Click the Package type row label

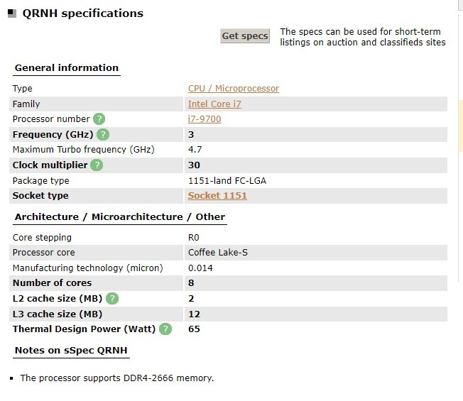click(x=40, y=180)
